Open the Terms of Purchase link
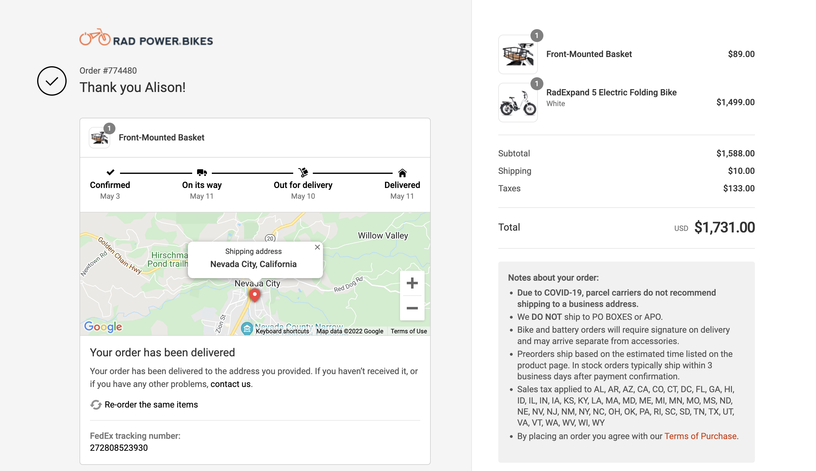 point(700,436)
